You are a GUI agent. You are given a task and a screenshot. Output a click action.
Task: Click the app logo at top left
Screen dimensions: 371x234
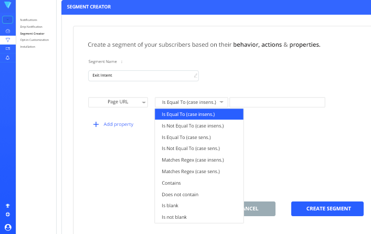pyautogui.click(x=7, y=6)
